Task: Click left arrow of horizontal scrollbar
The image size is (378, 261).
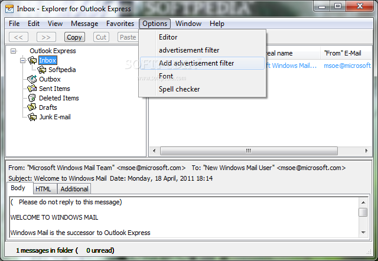Action: (154, 151)
